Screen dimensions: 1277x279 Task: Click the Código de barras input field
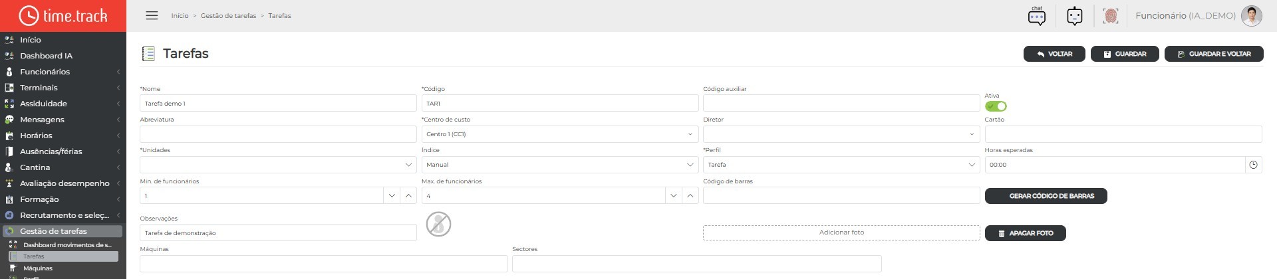pyautogui.click(x=841, y=195)
